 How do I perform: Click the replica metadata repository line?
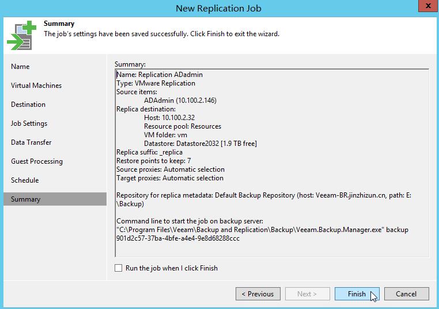point(264,199)
